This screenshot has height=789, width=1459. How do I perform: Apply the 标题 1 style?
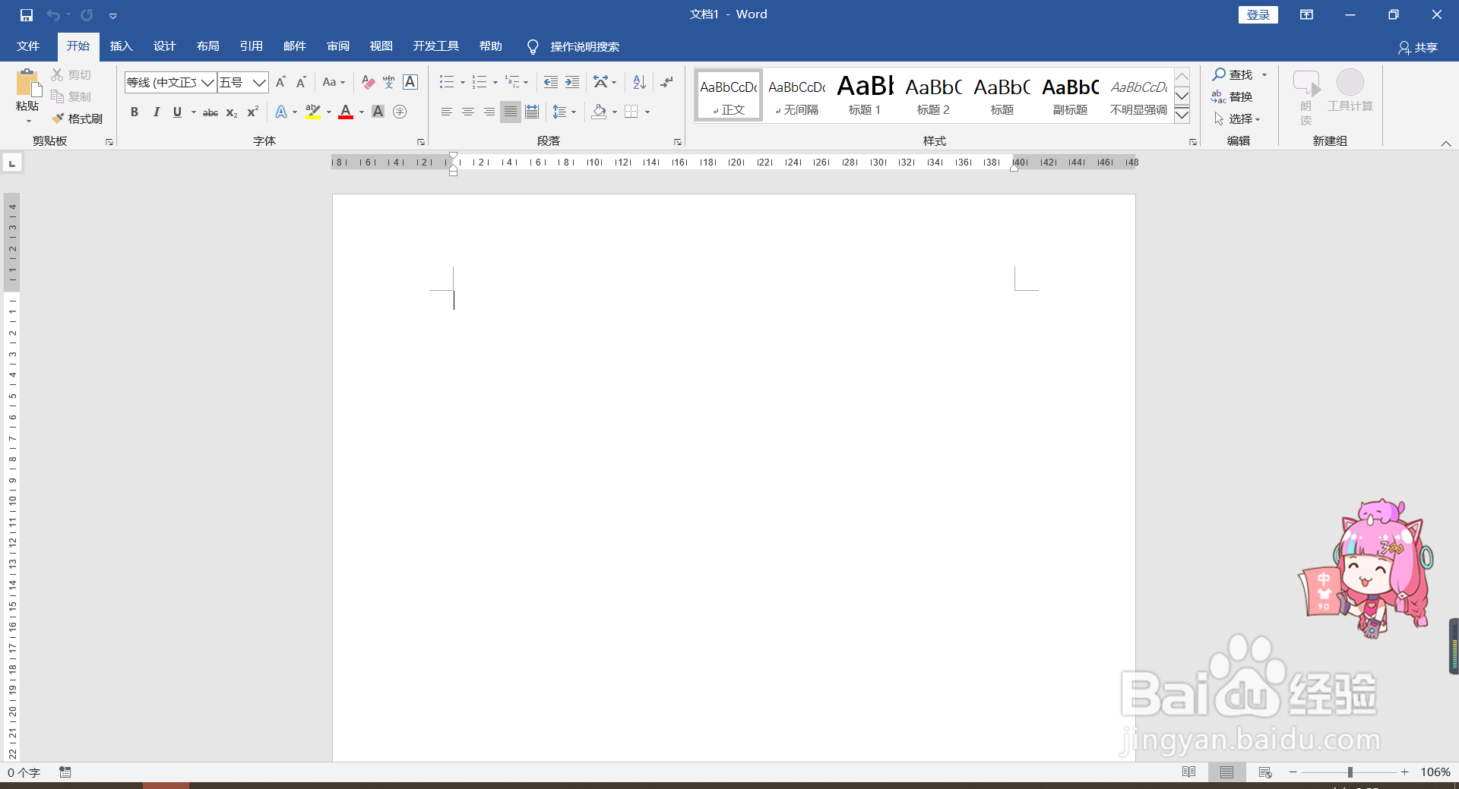tap(865, 96)
